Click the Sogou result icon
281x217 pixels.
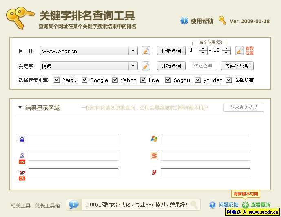(x=154, y=156)
